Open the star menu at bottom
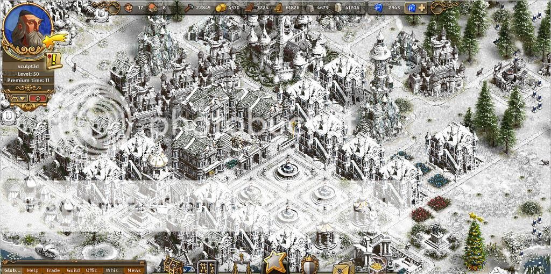551x274 pixels. click(277, 262)
